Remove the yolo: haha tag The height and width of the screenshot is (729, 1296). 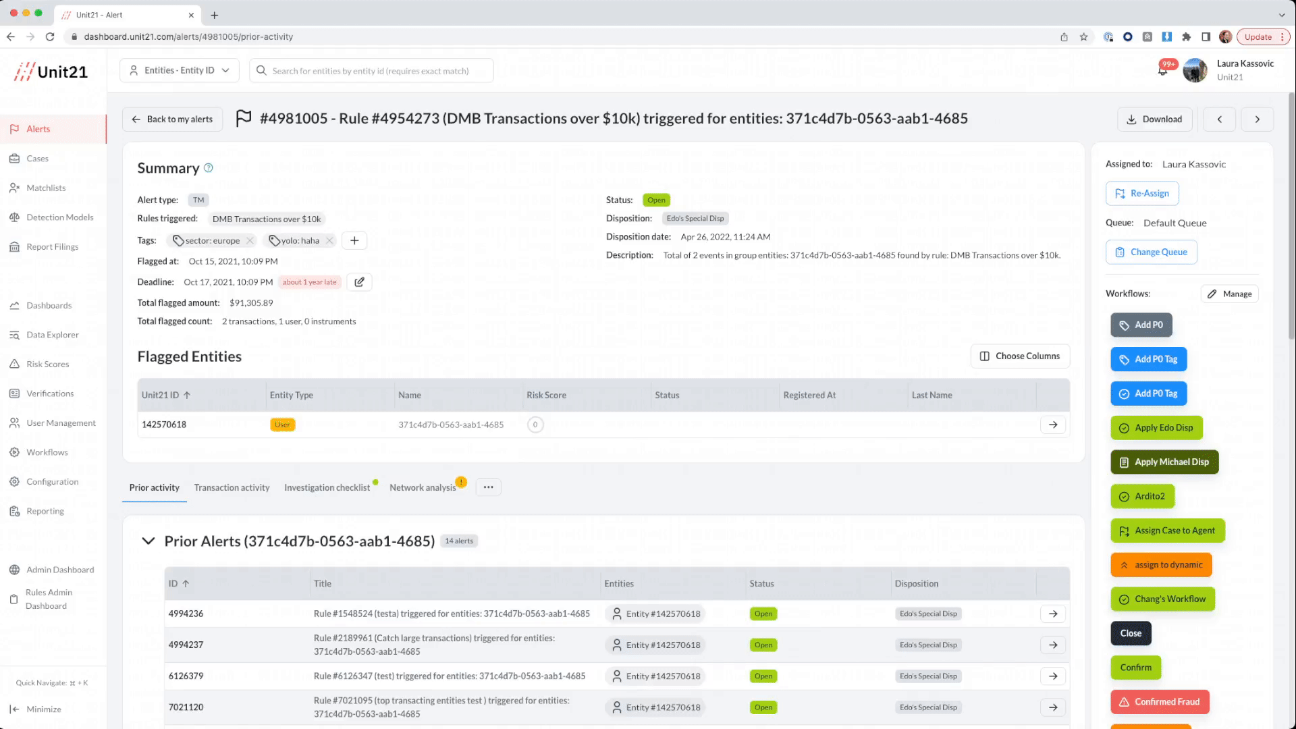329,241
